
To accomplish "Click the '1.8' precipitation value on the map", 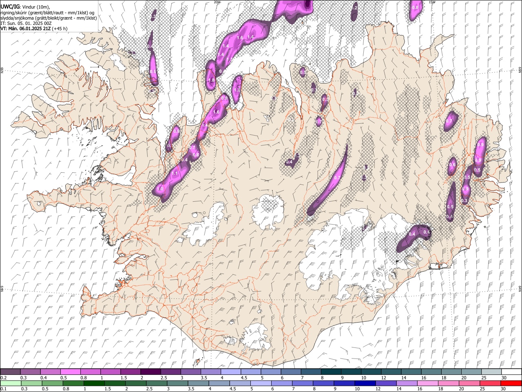I will click(211, 80).
